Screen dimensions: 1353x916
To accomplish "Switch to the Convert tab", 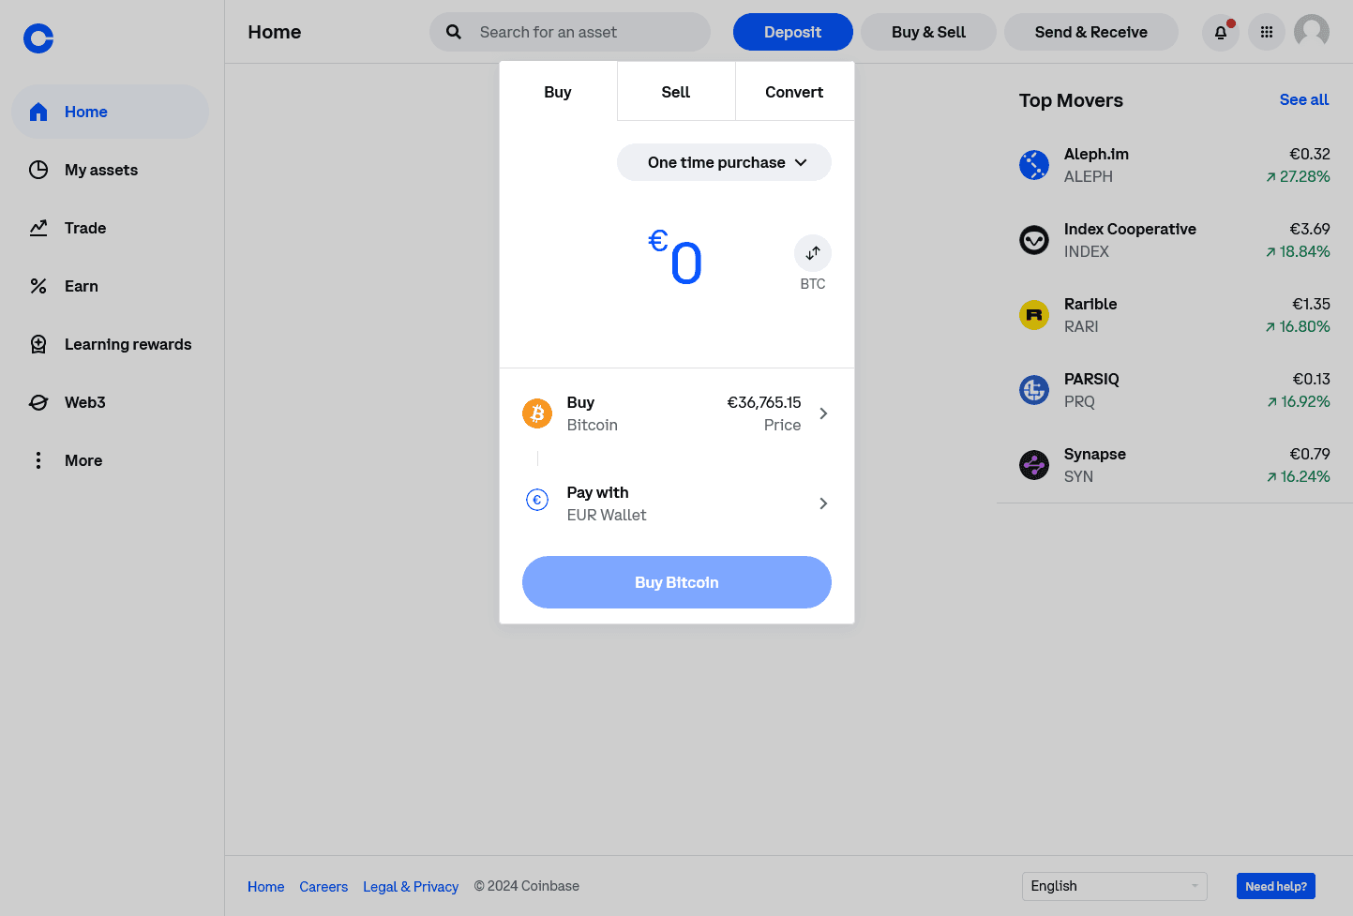I will [x=794, y=92].
